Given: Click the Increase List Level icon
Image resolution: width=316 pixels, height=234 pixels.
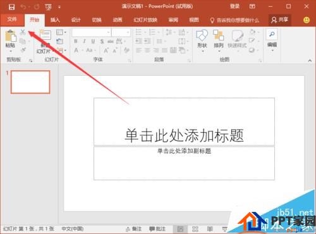Looking at the screenshot, I should click(x=147, y=41).
